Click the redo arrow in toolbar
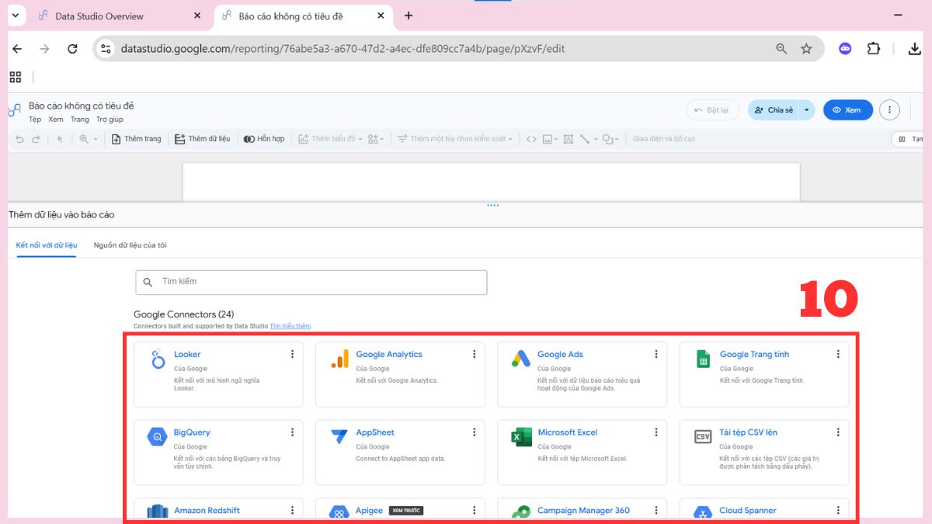This screenshot has width=932, height=524. click(x=36, y=139)
